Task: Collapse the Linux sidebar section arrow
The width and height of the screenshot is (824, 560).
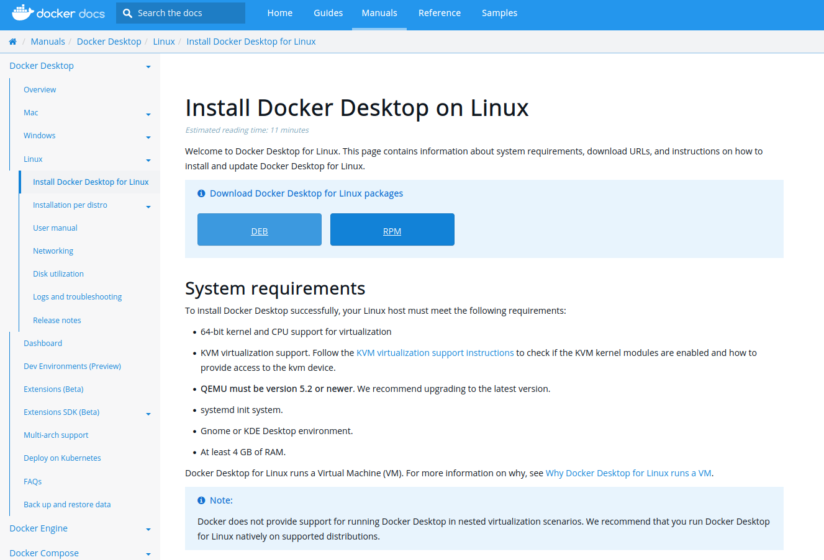Action: (148, 161)
